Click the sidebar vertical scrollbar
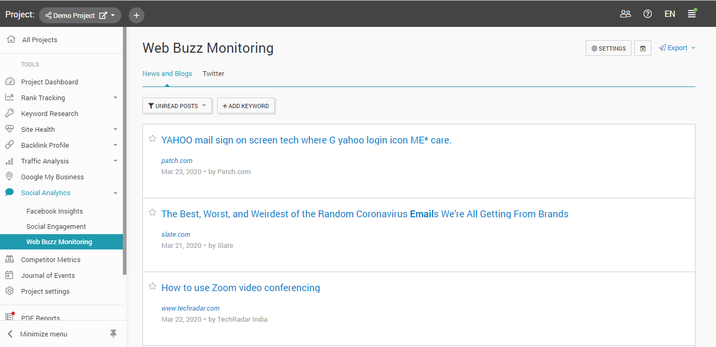Screen dimensions: 716x347 pos(125,158)
